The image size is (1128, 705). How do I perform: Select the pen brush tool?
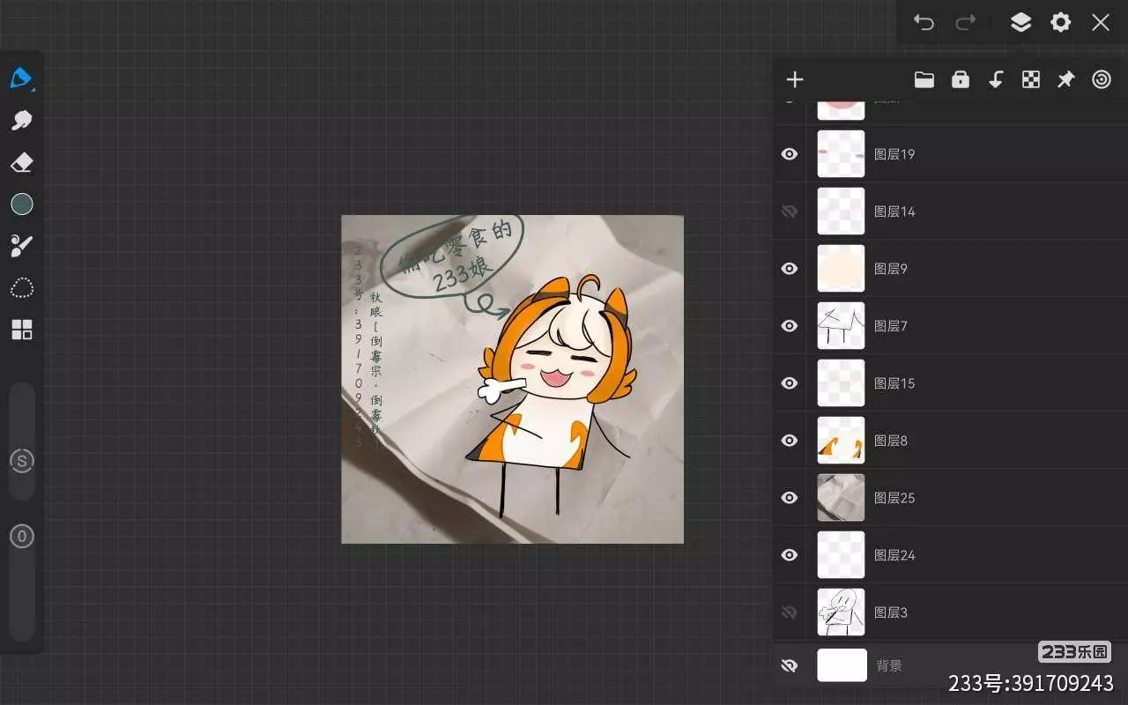(21, 78)
